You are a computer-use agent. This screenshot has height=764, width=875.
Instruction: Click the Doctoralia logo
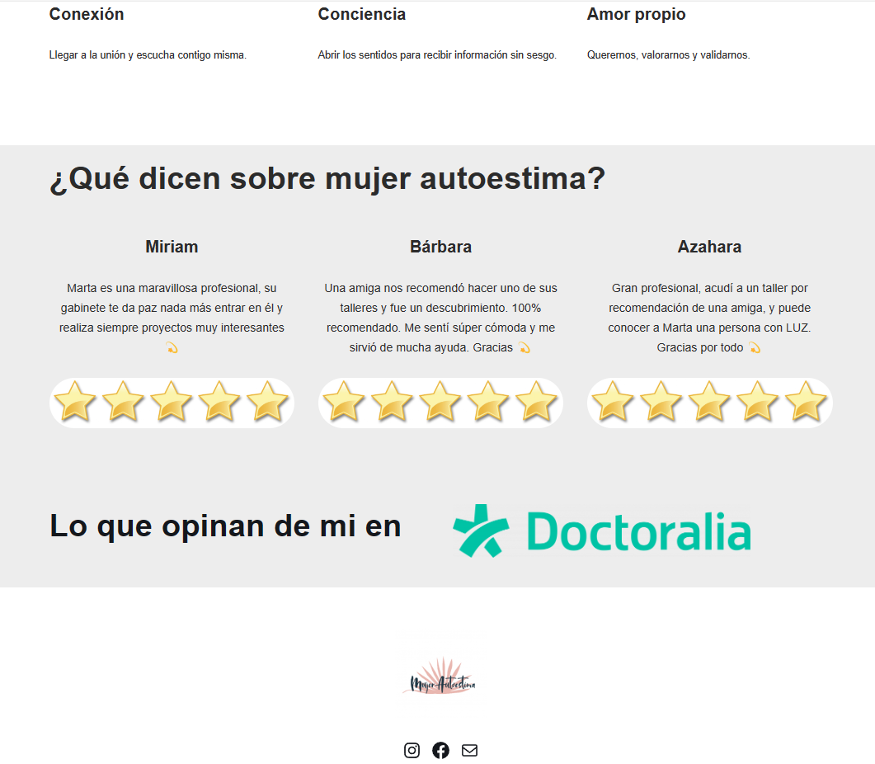click(x=602, y=531)
